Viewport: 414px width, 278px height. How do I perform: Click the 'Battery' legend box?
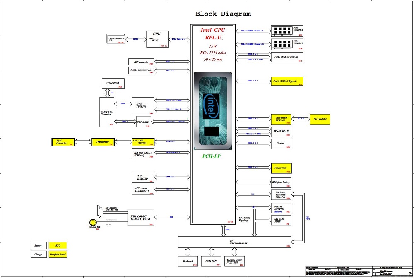pyautogui.click(x=39, y=246)
